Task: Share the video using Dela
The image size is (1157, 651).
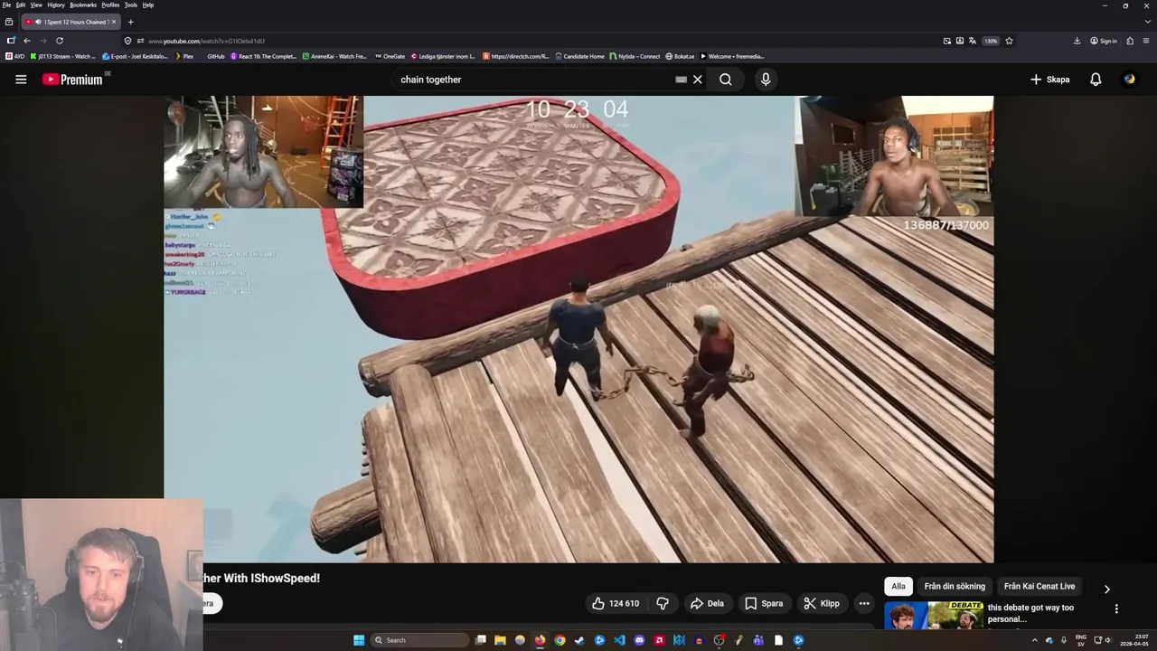Action: [x=707, y=603]
